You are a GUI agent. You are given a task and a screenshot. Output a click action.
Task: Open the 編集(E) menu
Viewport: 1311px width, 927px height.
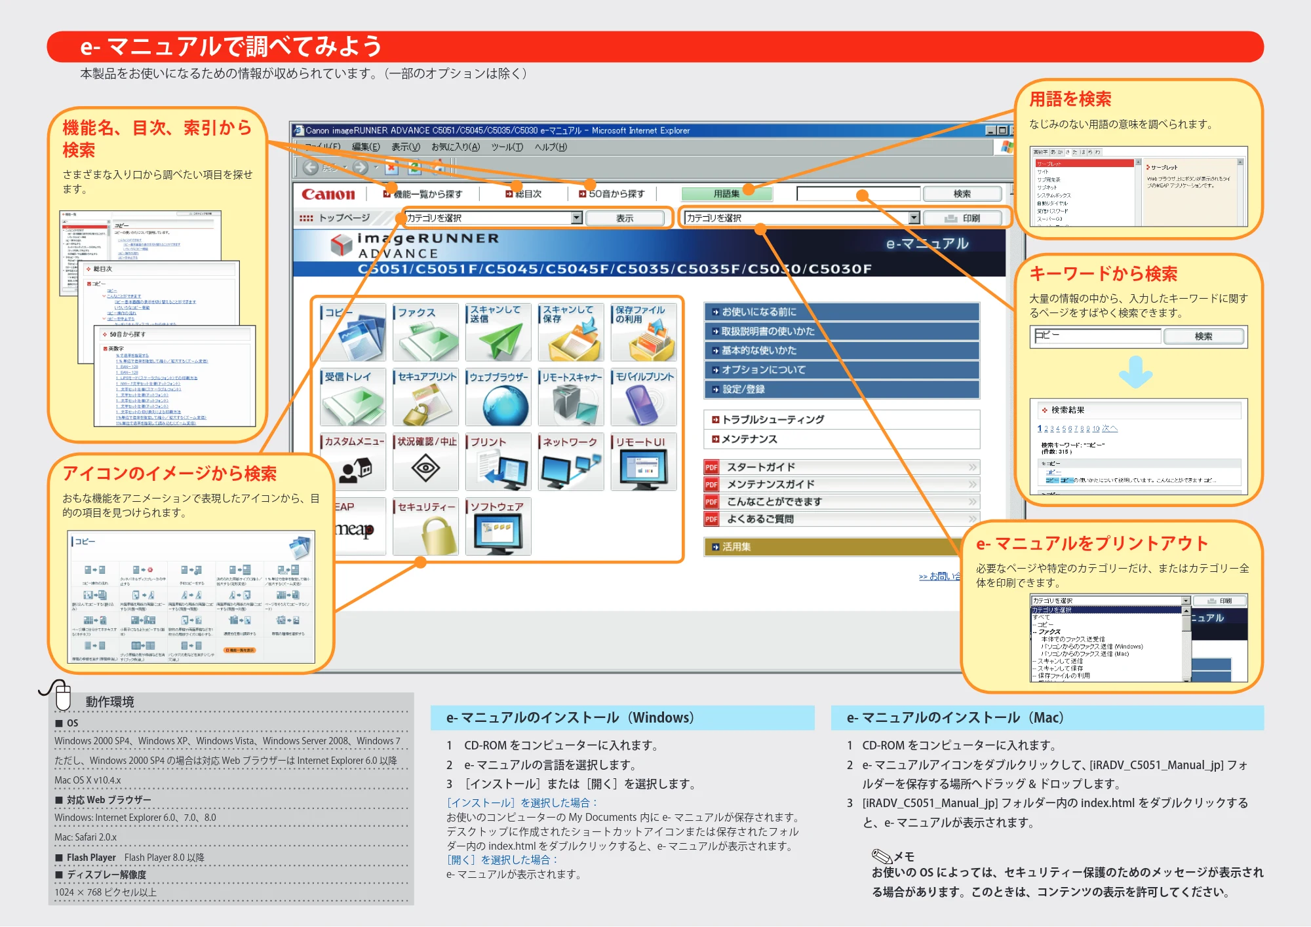366,147
